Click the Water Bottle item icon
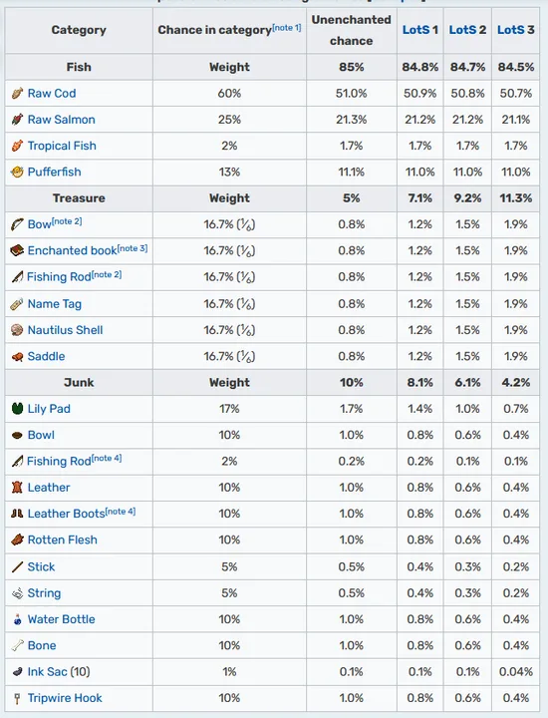Image resolution: width=548 pixels, height=718 pixels. coord(17,619)
